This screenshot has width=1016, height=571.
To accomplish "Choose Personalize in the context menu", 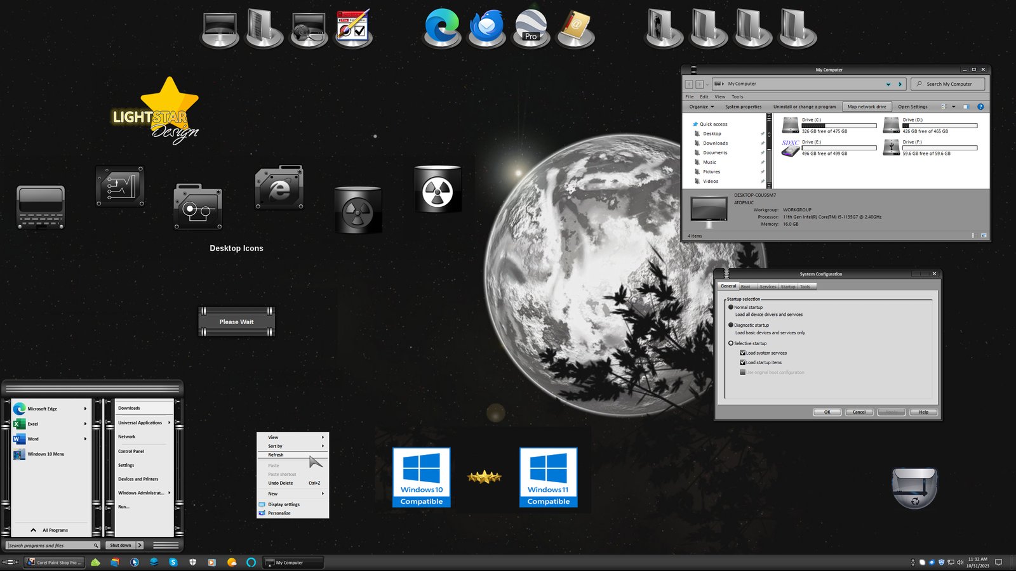I will click(x=293, y=513).
